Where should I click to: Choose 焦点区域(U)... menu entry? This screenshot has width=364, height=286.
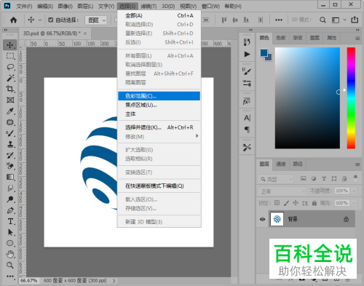tap(159, 105)
